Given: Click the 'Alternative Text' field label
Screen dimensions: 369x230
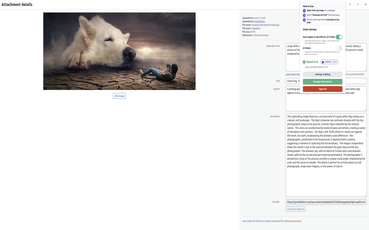Looking at the screenshot, I should tap(273, 46).
